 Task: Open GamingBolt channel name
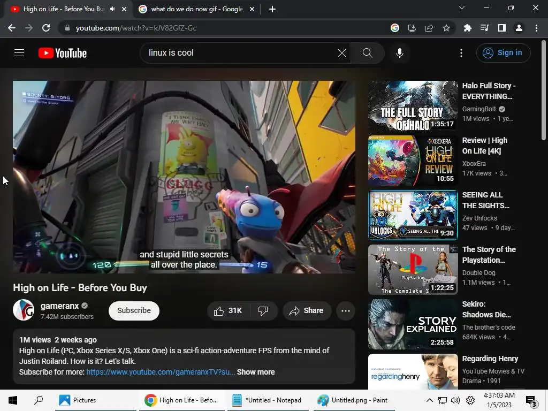(x=479, y=109)
